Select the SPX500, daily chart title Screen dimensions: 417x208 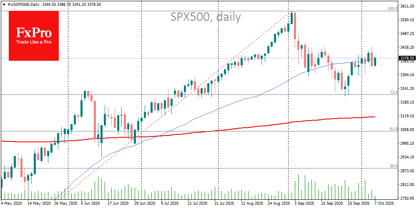205,17
